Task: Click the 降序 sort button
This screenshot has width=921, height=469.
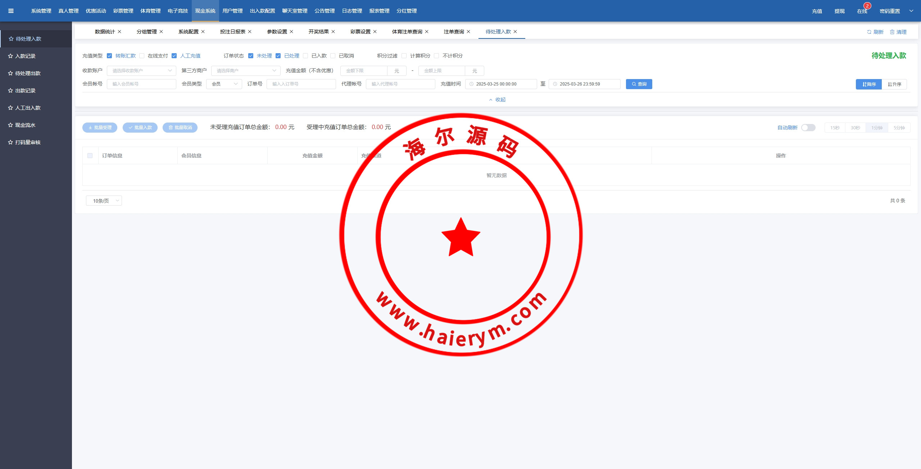Action: click(x=868, y=84)
